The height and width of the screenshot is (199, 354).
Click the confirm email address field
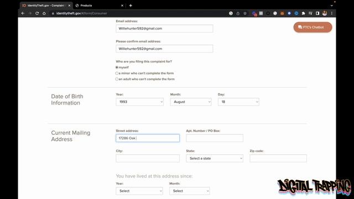[164, 49]
